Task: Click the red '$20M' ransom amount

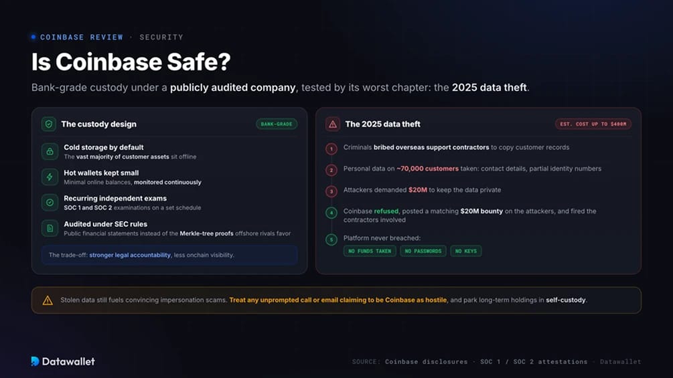Action: pos(418,190)
